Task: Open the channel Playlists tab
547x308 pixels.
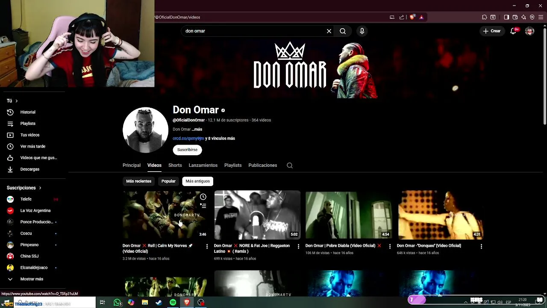Action: pos(233,165)
